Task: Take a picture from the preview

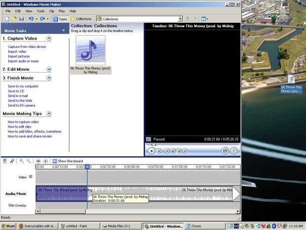Action: pyautogui.click(x=234, y=151)
